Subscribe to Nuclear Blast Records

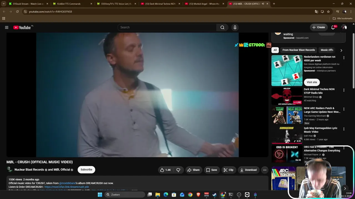pos(86,170)
